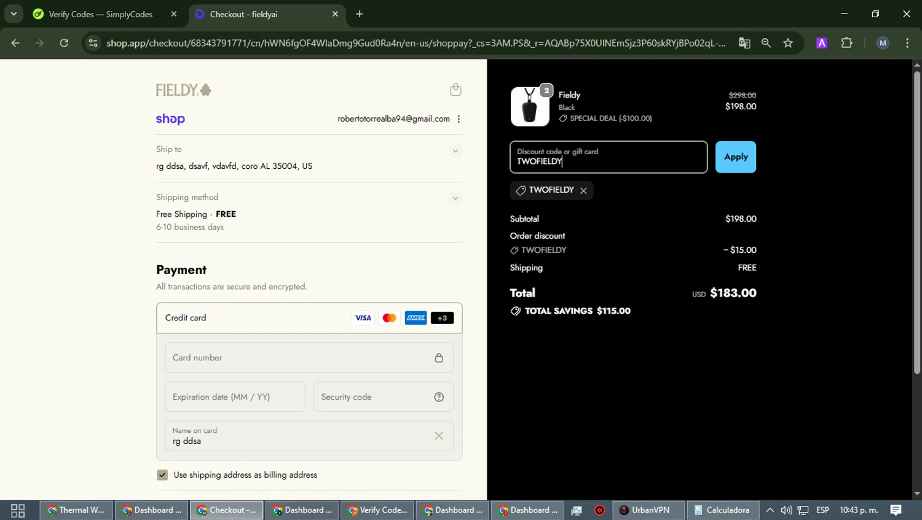Screen dimensions: 922x520
Task: Open the UrbanVPN taskbar window
Action: (x=649, y=511)
